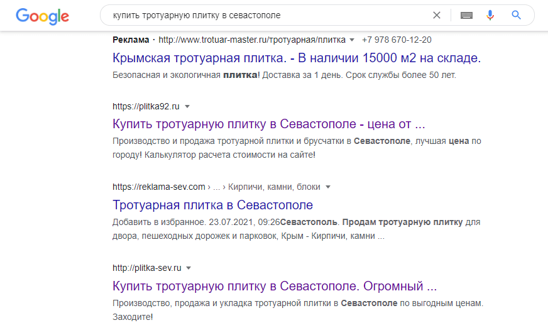Screen dimensions: 548x335
Task: Open the result title ending with "Огромный ..."
Action: point(274,286)
